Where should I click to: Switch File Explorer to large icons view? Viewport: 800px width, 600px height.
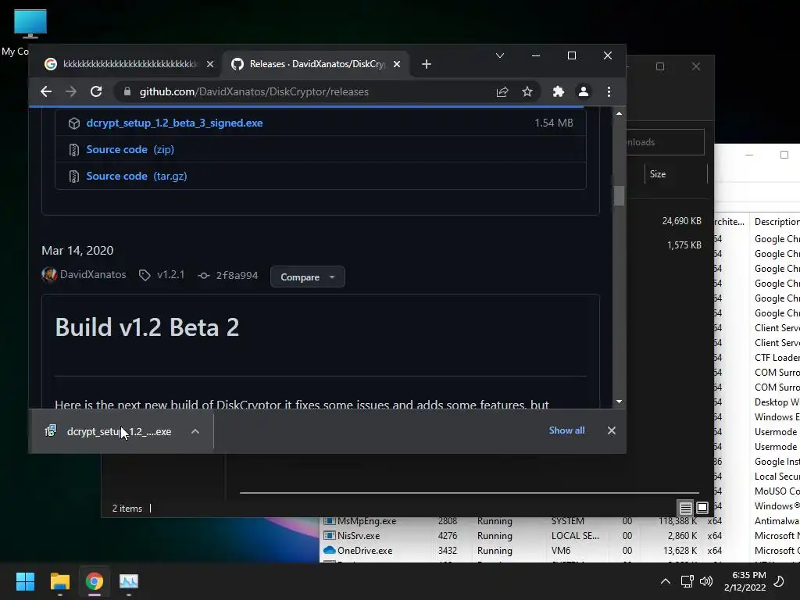(x=702, y=508)
